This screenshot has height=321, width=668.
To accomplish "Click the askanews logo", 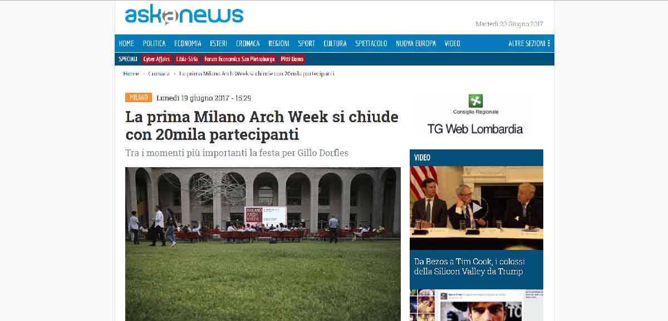I will tap(184, 15).
